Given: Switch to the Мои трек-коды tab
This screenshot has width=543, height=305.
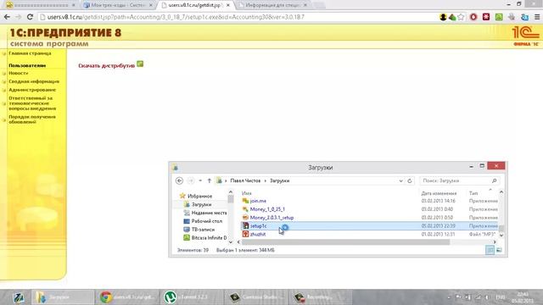Looking at the screenshot, I should click(118, 5).
